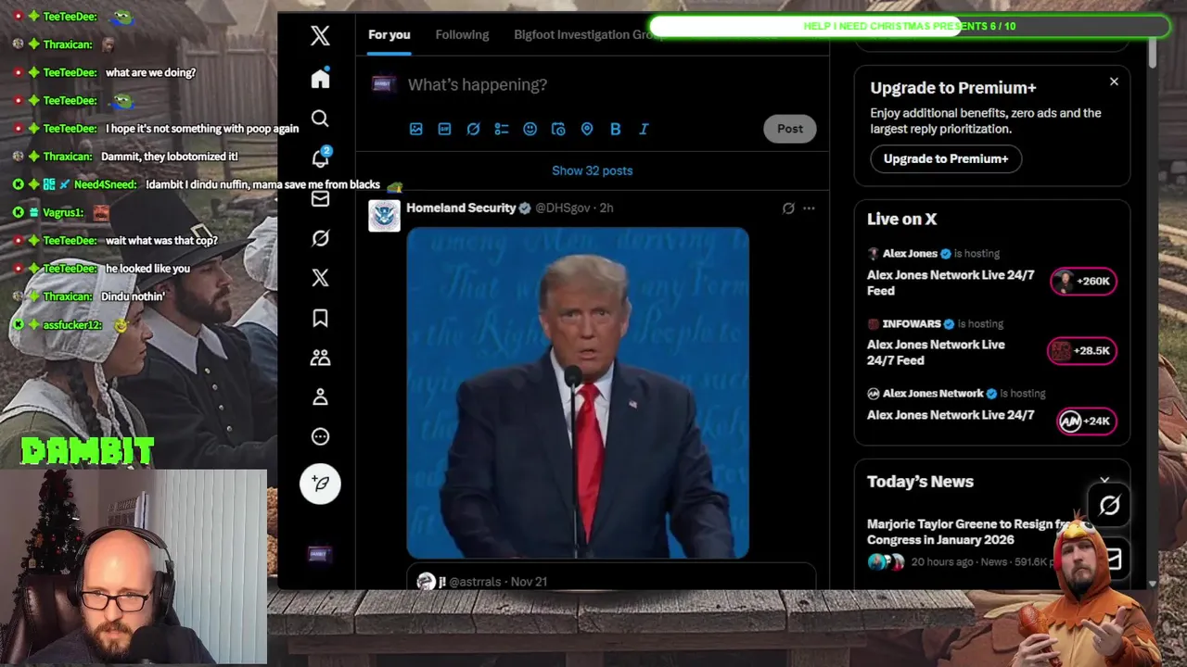Open Communities people icon in the sidebar
This screenshot has width=1187, height=667.
320,358
